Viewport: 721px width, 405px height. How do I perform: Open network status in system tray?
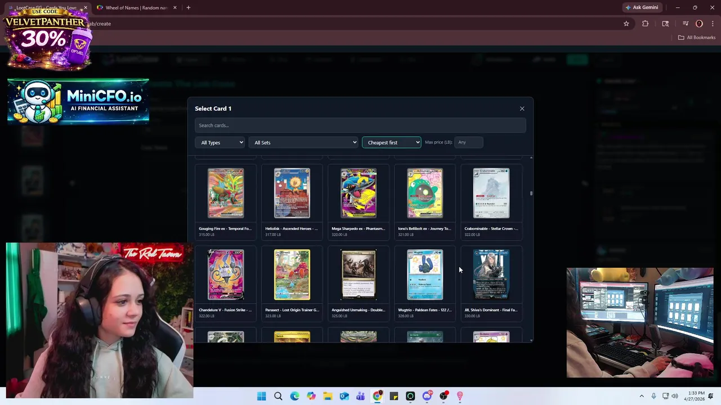665,397
